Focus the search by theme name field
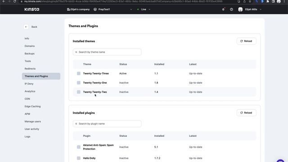Image resolution: width=288 pixels, height=162 pixels. click(107, 52)
